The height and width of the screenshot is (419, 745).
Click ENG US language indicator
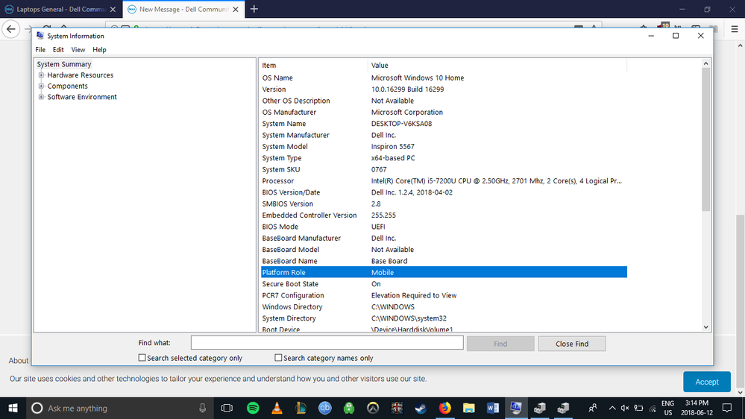tap(667, 408)
